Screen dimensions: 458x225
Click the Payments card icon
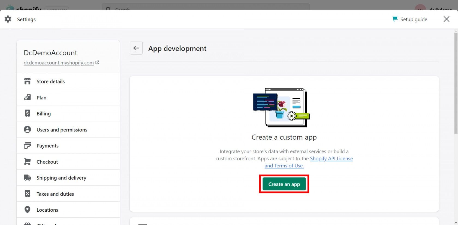28,146
